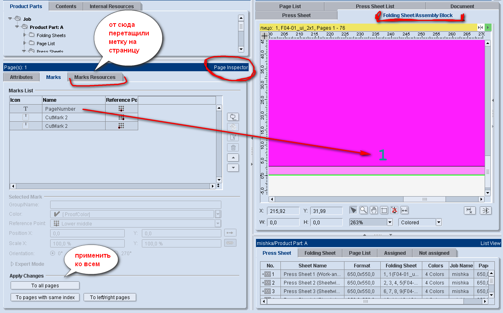The image size is (503, 313).
Task: Expand the Expert Mode section
Action: click(12, 264)
